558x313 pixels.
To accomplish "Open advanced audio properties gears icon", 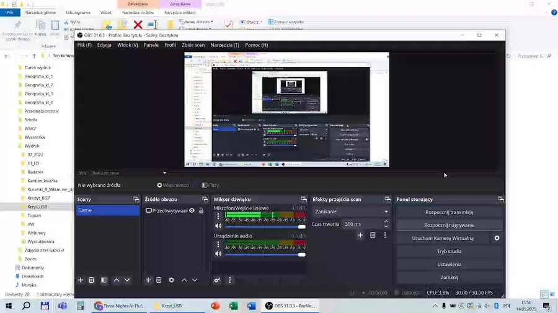I will (x=217, y=280).
